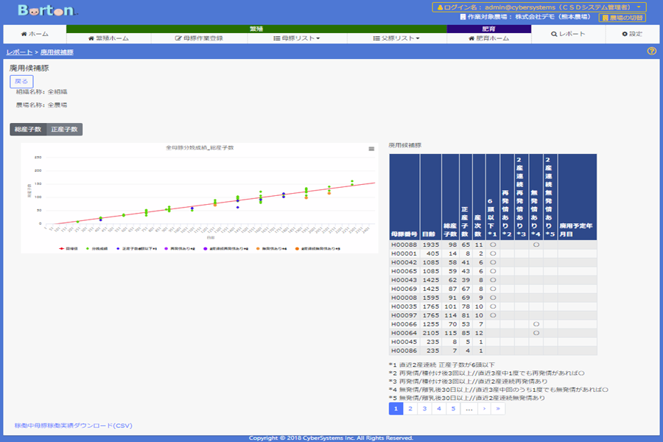This screenshot has width=663, height=442.
Task: Click the 農場の切替 farm switch button
Action: tap(622, 18)
